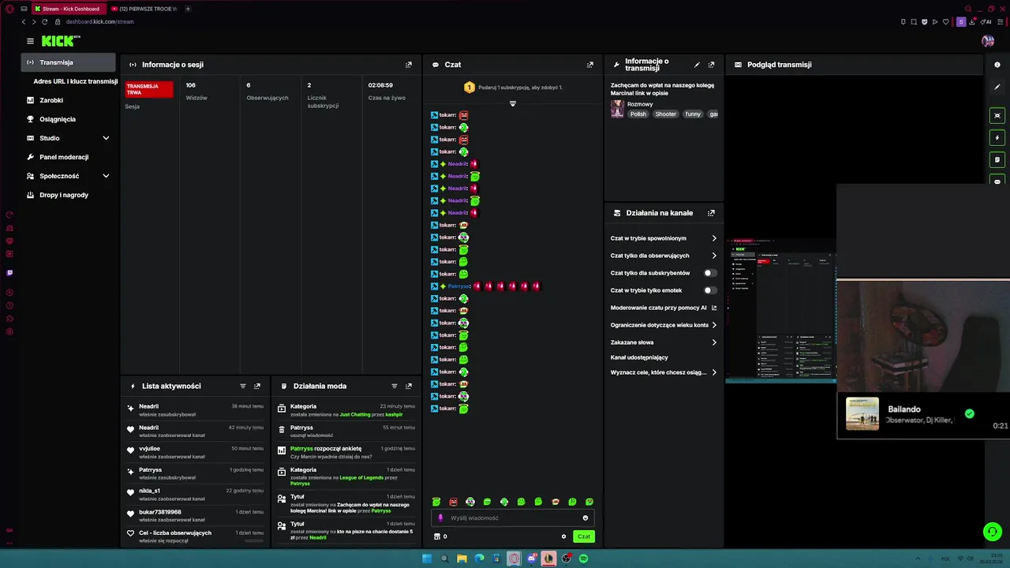Open the emoji picker in chat input
This screenshot has width=1010, height=568.
click(x=585, y=518)
